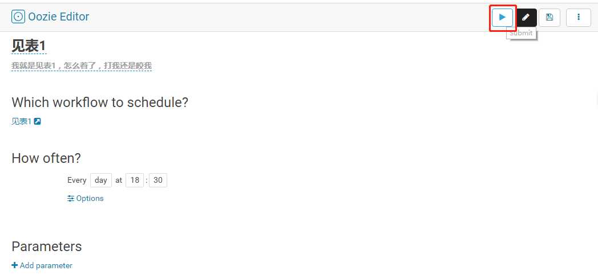
Task: Open the minute selector showing 30
Action: pos(158,180)
